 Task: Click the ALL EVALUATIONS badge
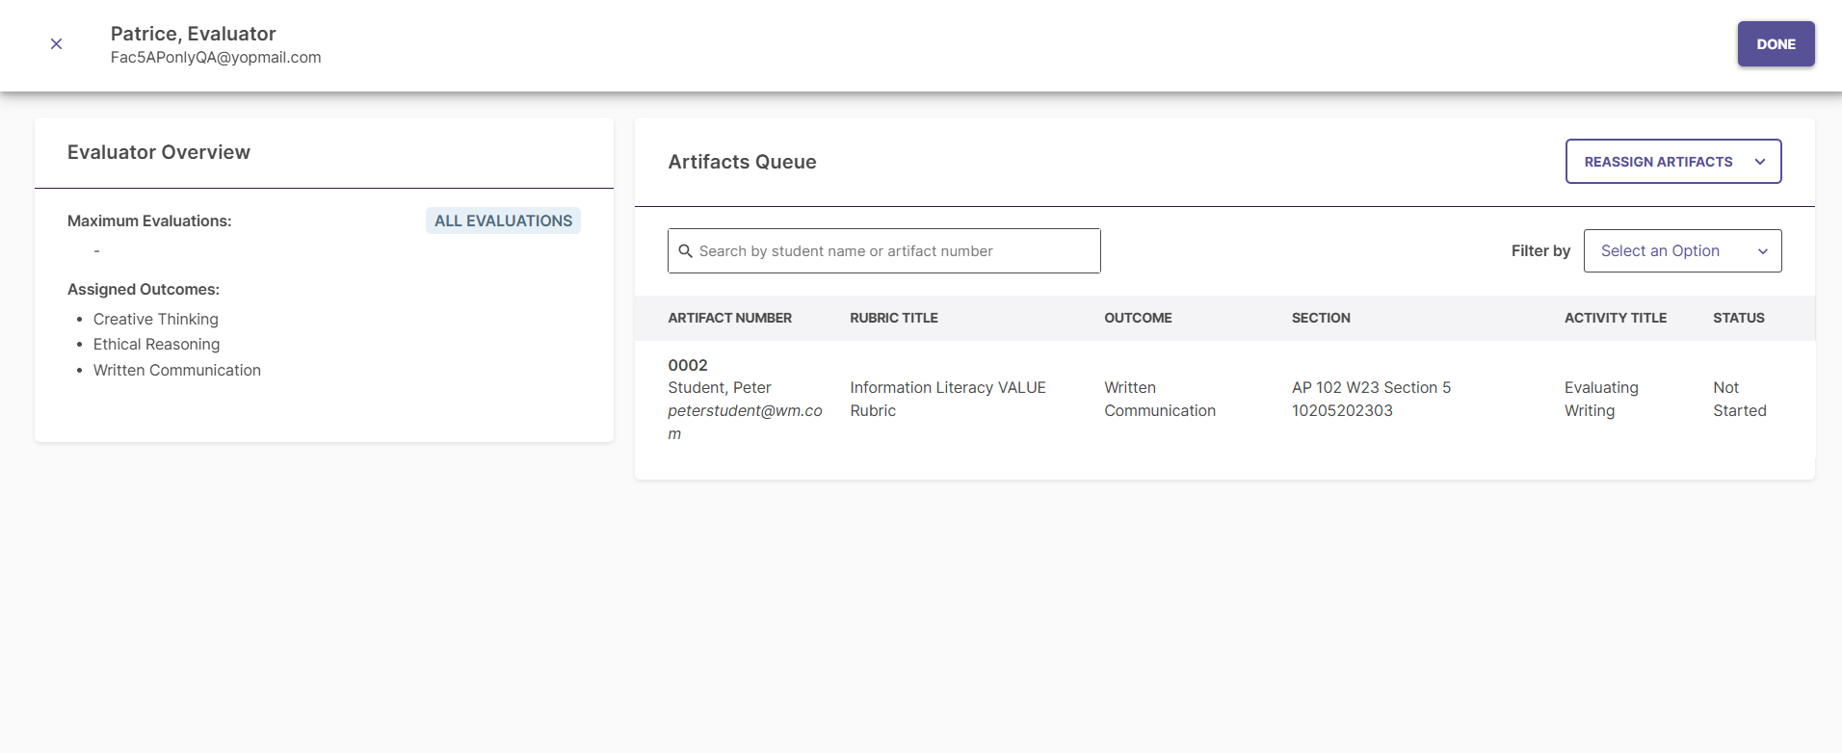pyautogui.click(x=503, y=221)
